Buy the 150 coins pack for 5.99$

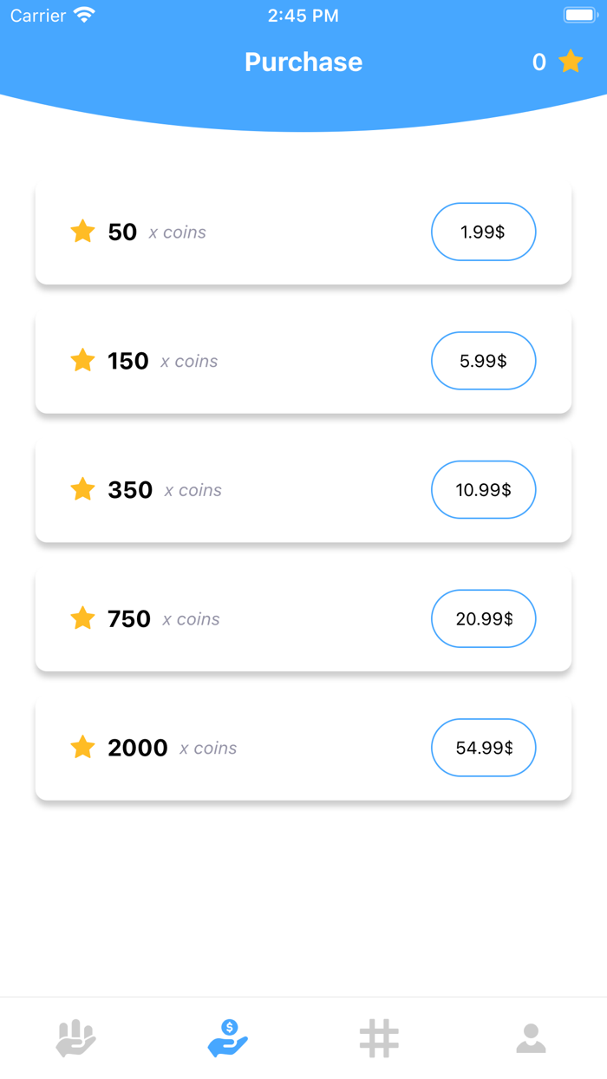[483, 361]
